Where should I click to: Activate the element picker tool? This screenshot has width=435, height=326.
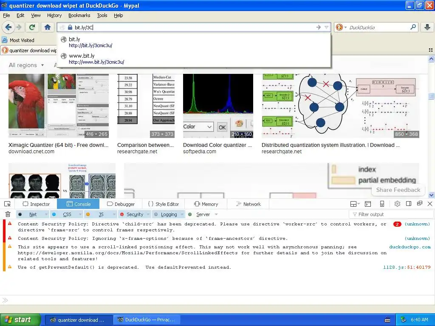coord(8,204)
